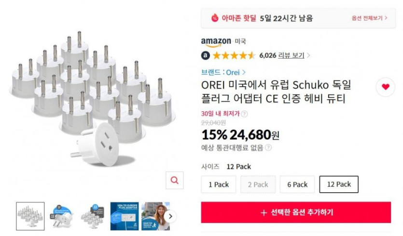Click the help icon beside 30일 내 최저가
The image size is (403, 236).
[244, 114]
